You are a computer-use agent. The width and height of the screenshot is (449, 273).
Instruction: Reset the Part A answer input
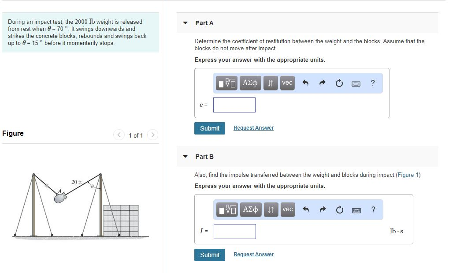pyautogui.click(x=339, y=83)
